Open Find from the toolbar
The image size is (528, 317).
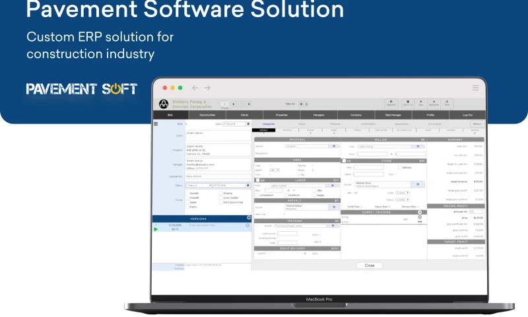[447, 104]
